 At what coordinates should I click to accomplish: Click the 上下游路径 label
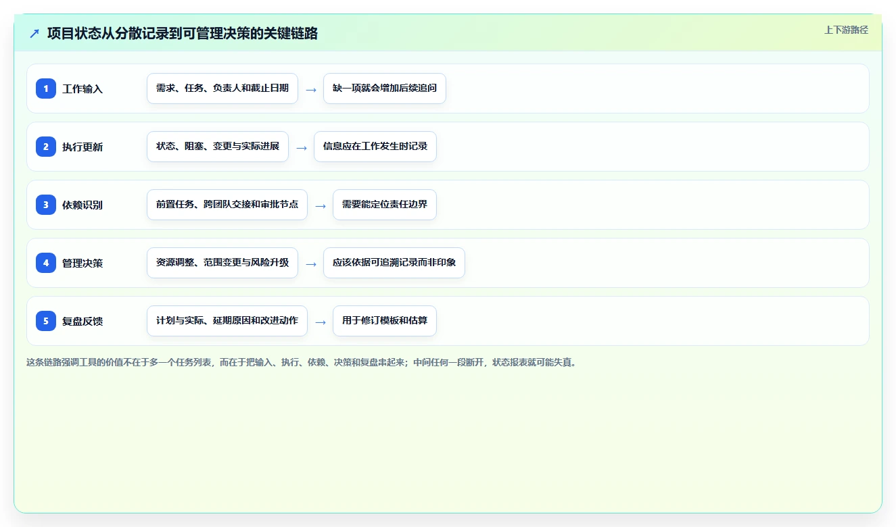pyautogui.click(x=846, y=30)
